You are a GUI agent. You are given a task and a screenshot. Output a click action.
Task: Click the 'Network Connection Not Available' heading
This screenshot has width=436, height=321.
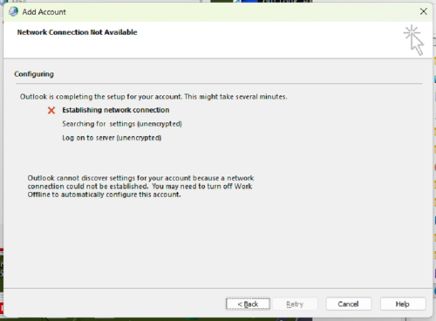(x=77, y=32)
